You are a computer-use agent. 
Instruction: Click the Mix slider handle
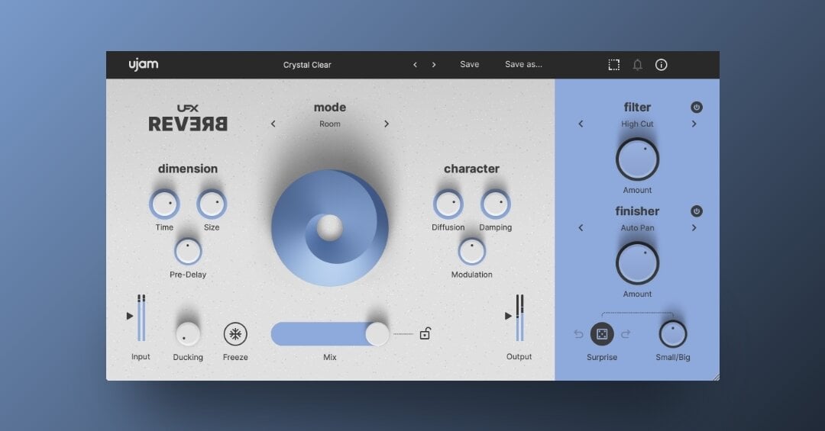click(x=377, y=334)
